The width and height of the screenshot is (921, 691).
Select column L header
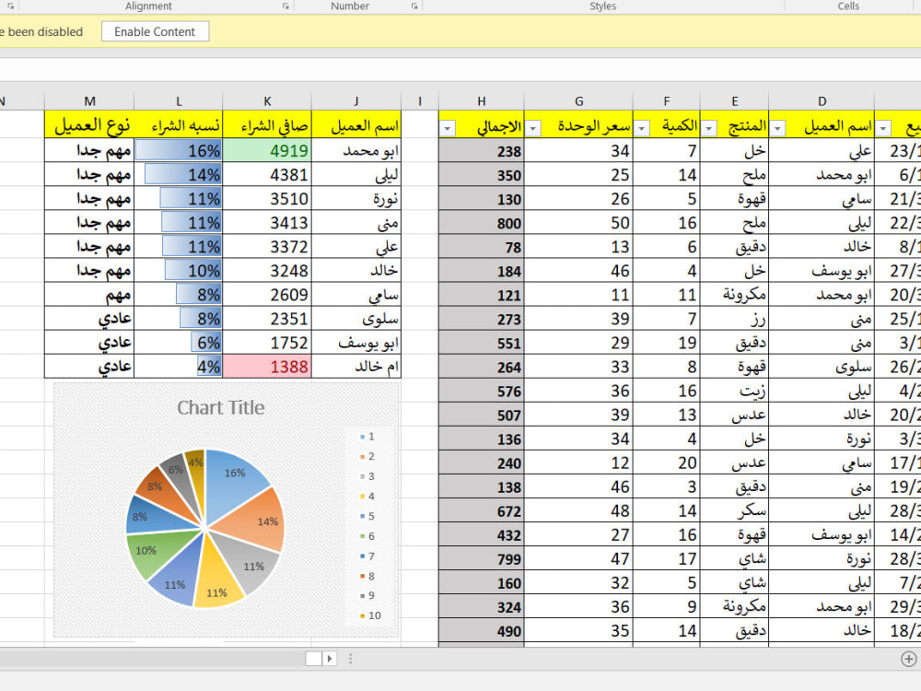pyautogui.click(x=179, y=101)
